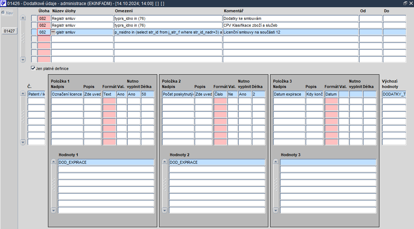
Task: Tick the row selector box for CPV Klasifikace row
Action: pyautogui.click(x=34, y=25)
